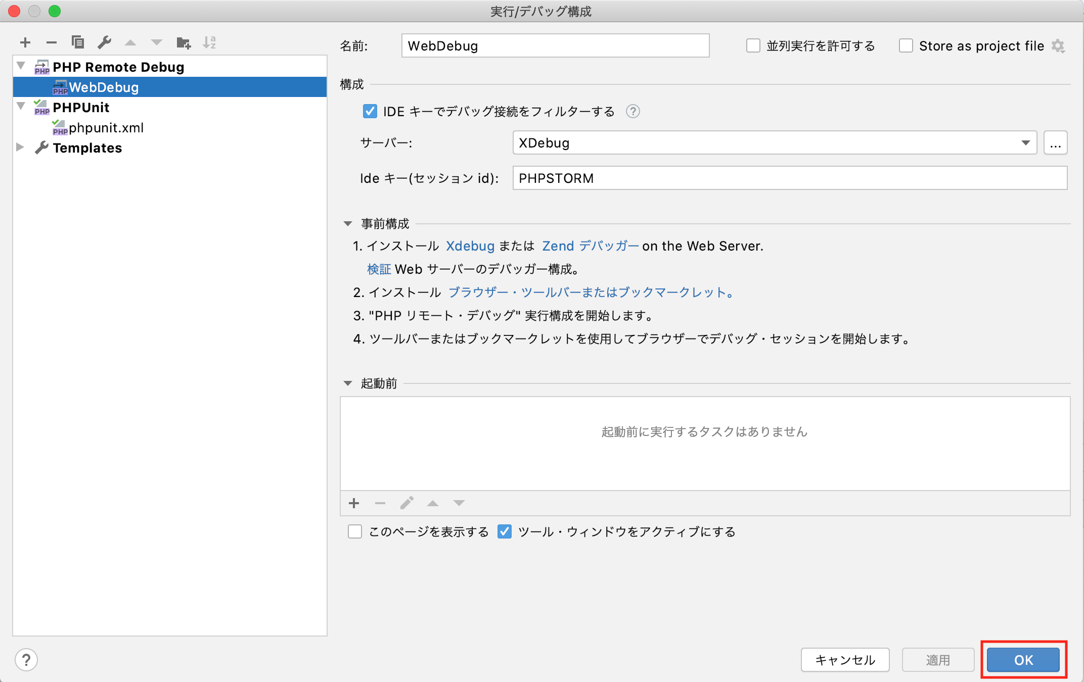This screenshot has height=682, width=1084.
Task: Open the サーバー XDebug dropdown
Action: click(775, 142)
